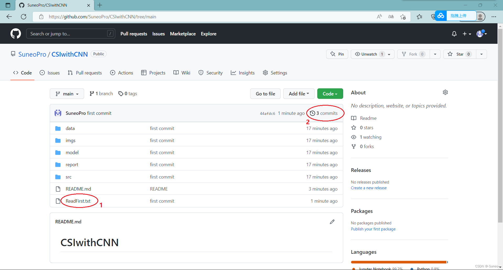503x270 pixels.
Task: Expand the green Code dropdown
Action: click(330, 94)
